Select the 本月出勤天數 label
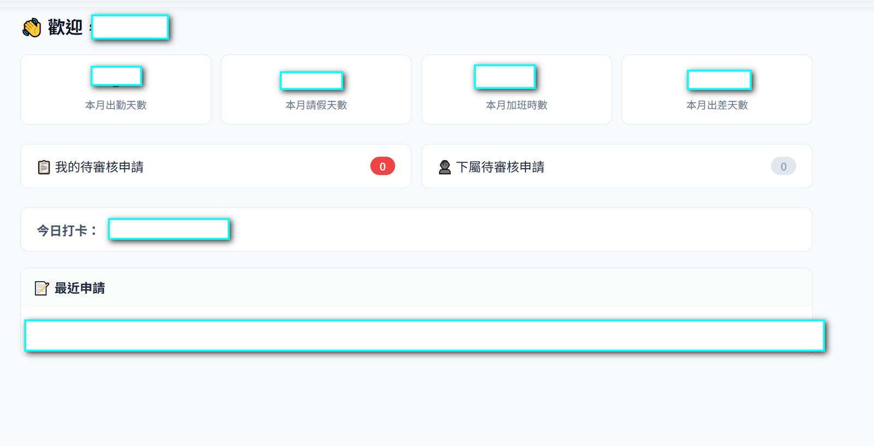874x446 pixels. pyautogui.click(x=116, y=105)
